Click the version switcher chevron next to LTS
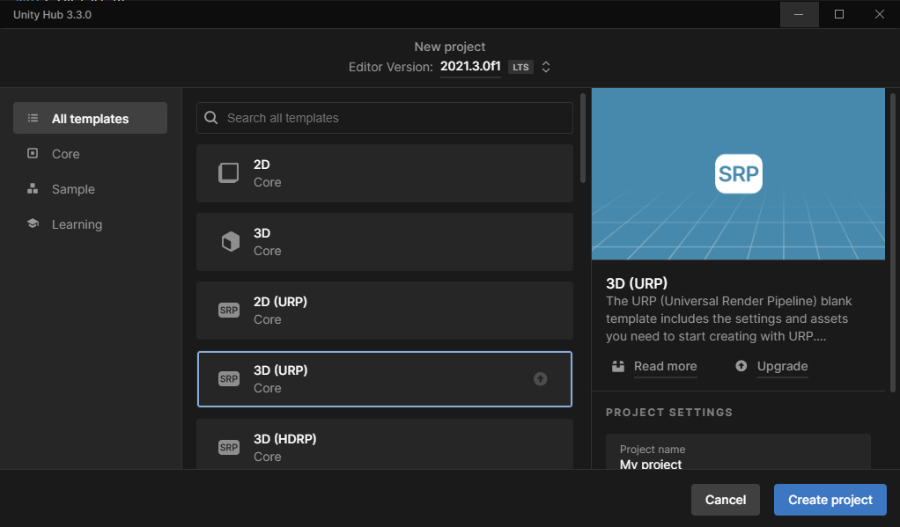The height and width of the screenshot is (527, 900). point(545,66)
